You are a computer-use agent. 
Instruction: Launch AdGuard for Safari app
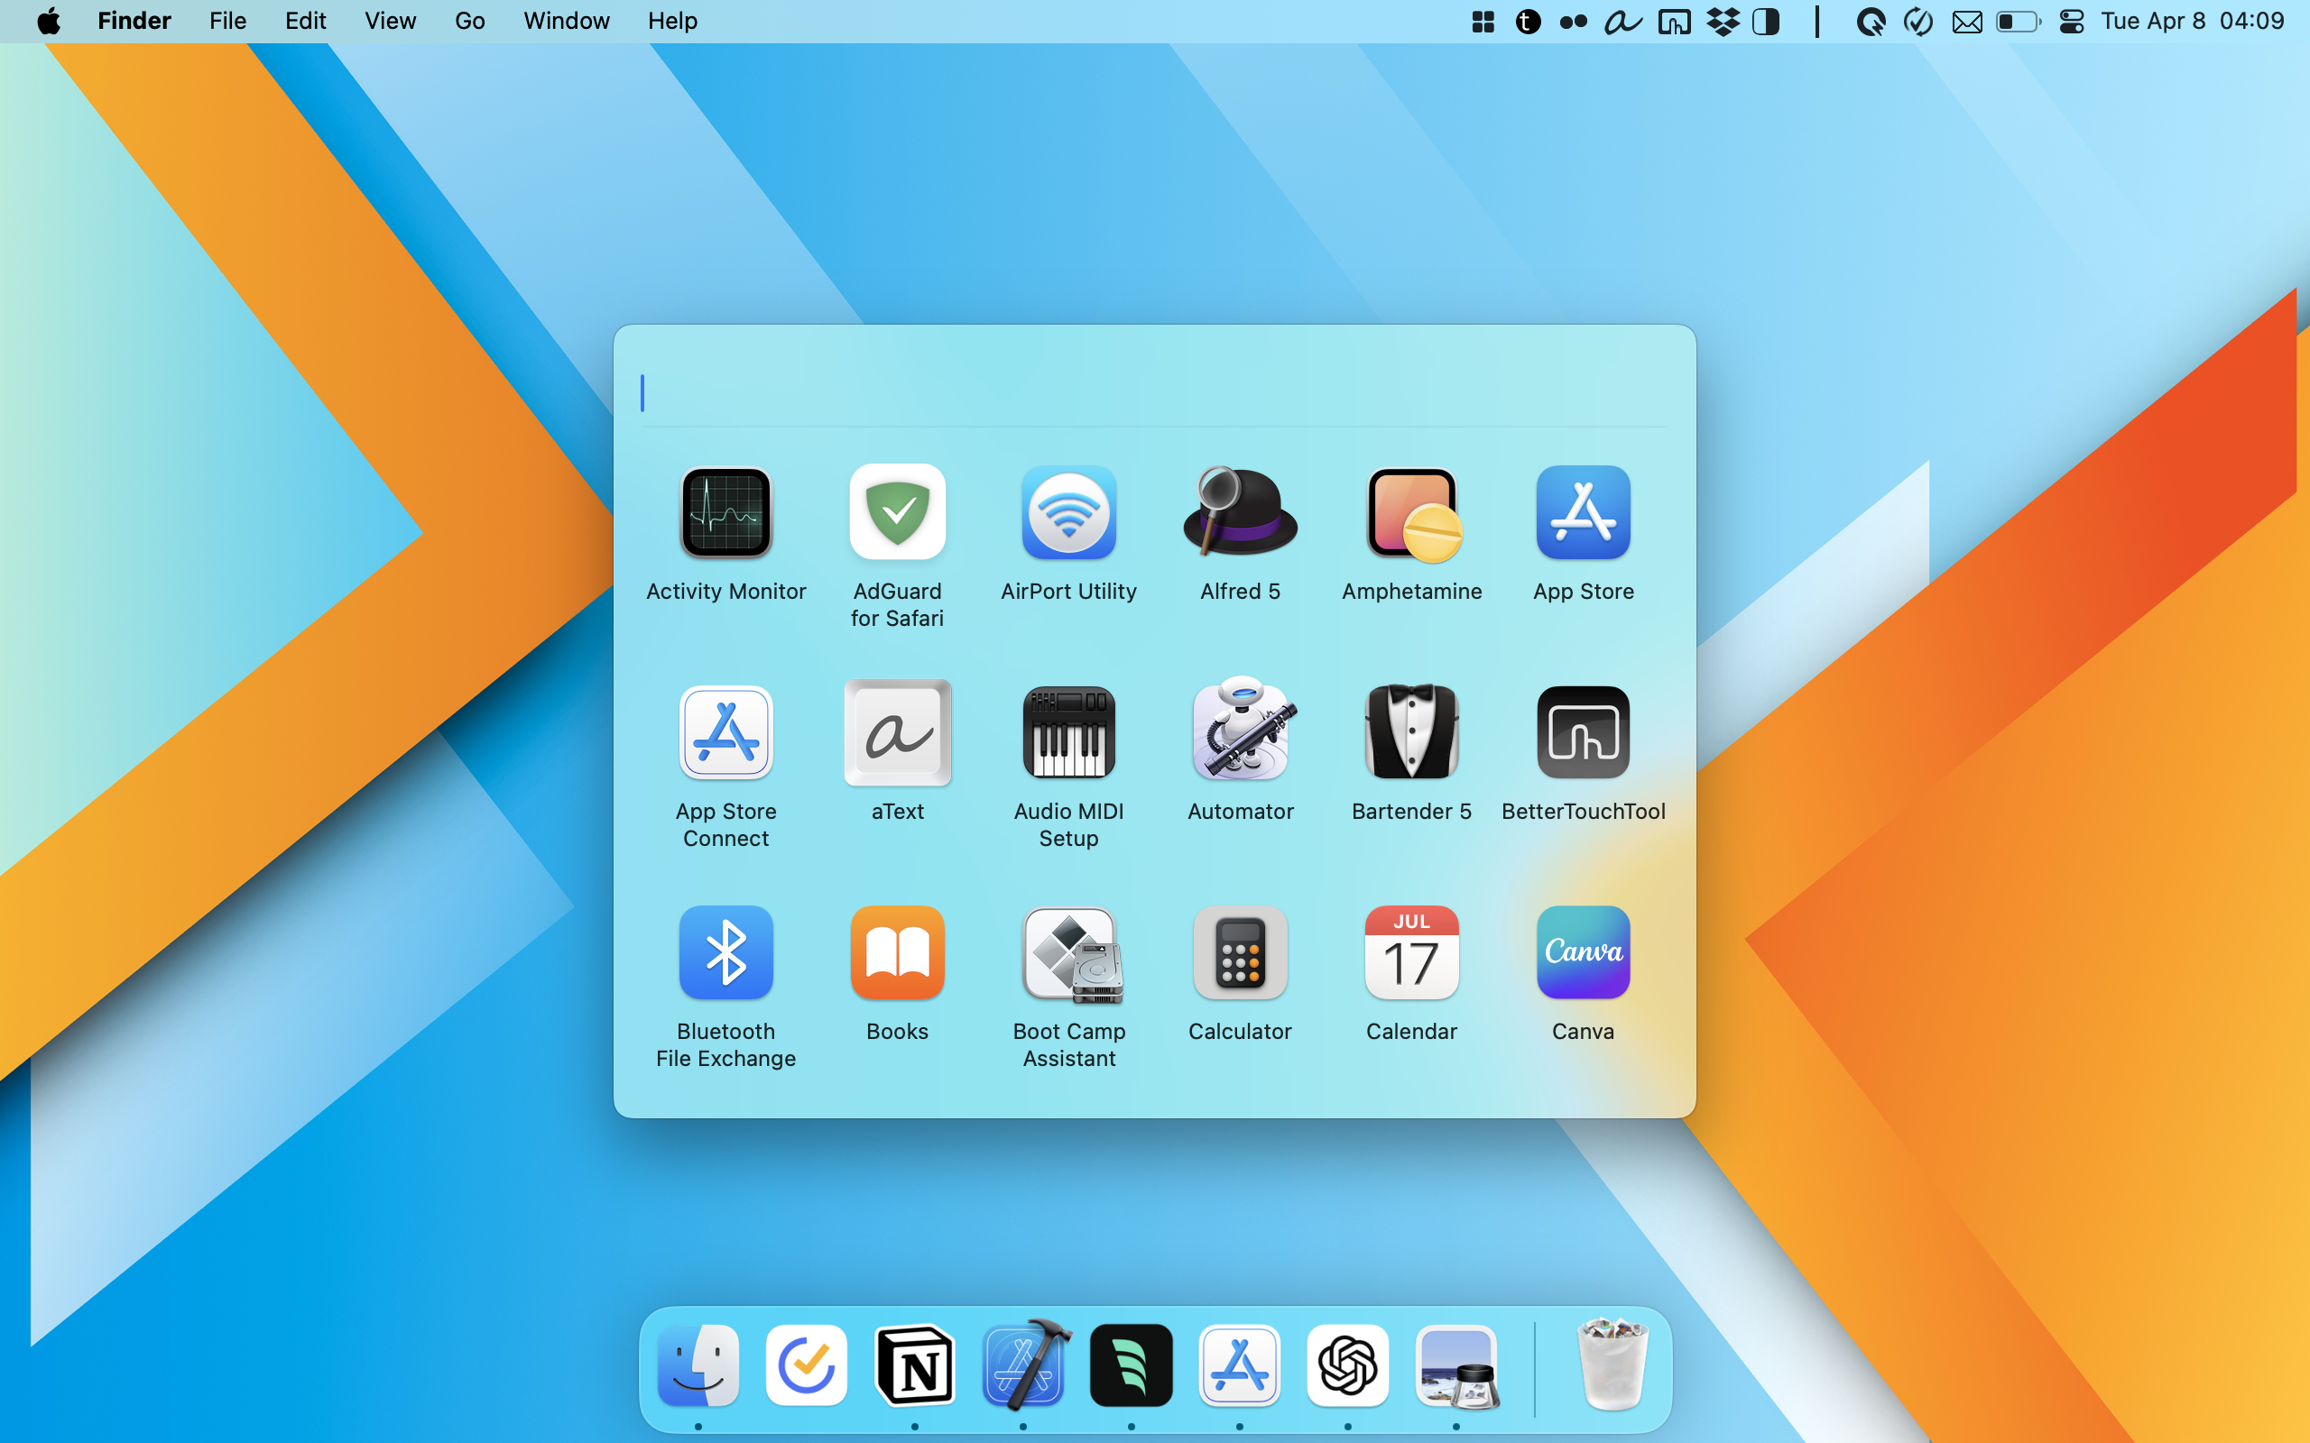pyautogui.click(x=897, y=513)
